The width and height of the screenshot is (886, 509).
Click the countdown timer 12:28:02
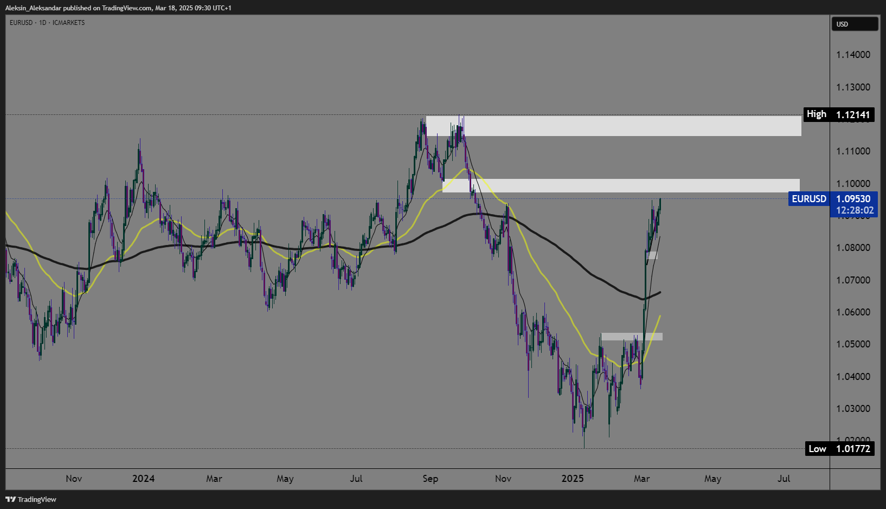pos(855,211)
